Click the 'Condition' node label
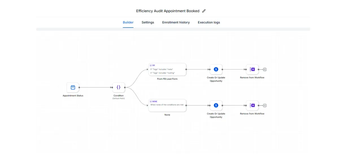339x167 pixels. 118,96
